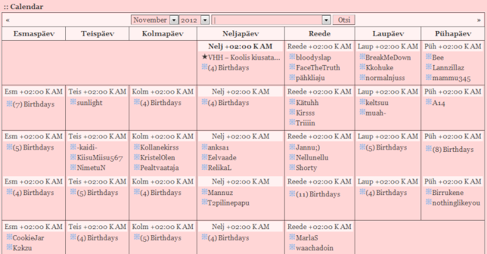Screen dimensions: 487x254
Task: Click birthday icon next to normalnjuss
Action: click(362, 77)
